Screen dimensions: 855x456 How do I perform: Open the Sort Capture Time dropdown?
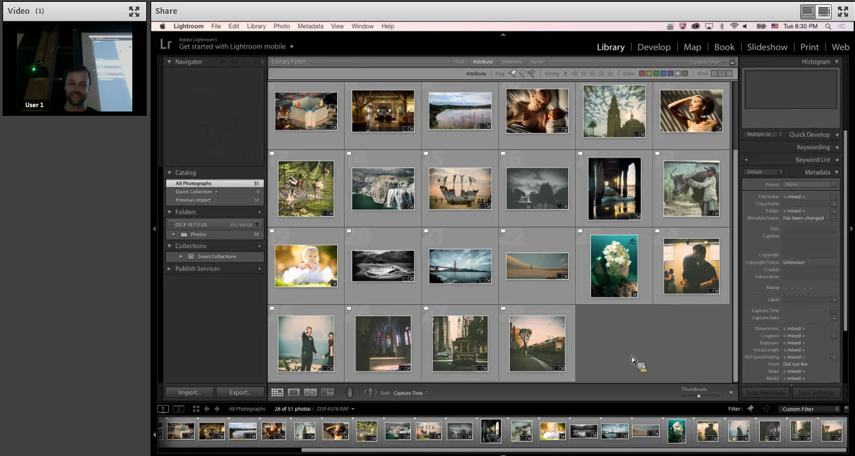(x=410, y=392)
